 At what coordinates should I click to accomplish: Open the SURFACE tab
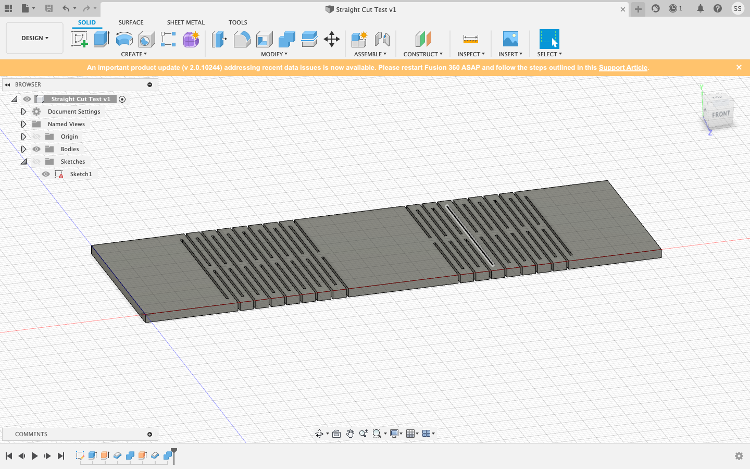tap(131, 22)
